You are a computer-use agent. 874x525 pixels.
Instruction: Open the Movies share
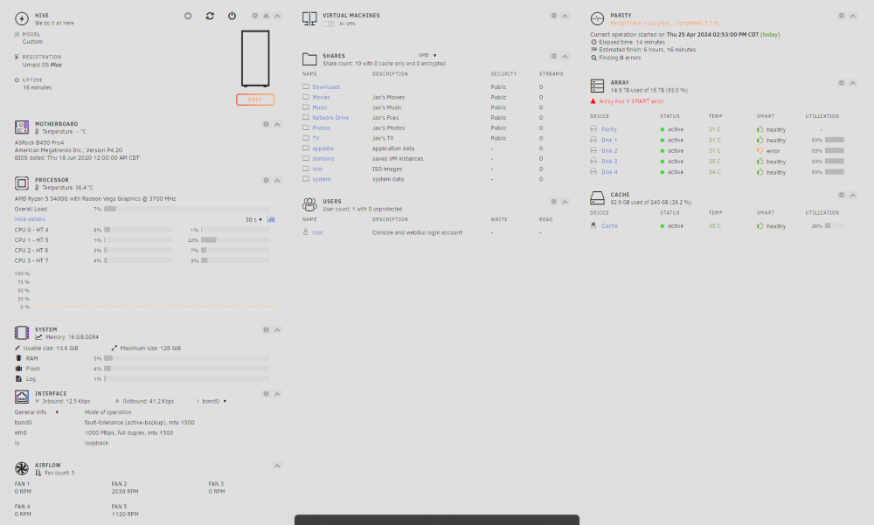pos(321,98)
